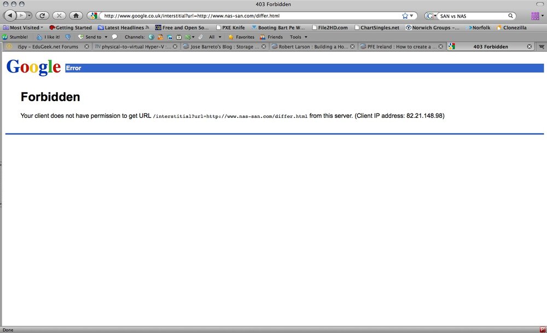Close the PFE Ireland tab

440,47
